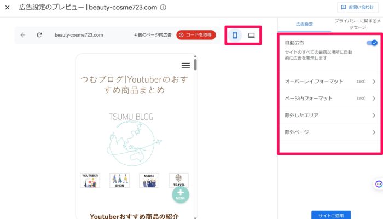Click the 4 個のページ内広告 text
383x219 pixels.
[x=153, y=35]
